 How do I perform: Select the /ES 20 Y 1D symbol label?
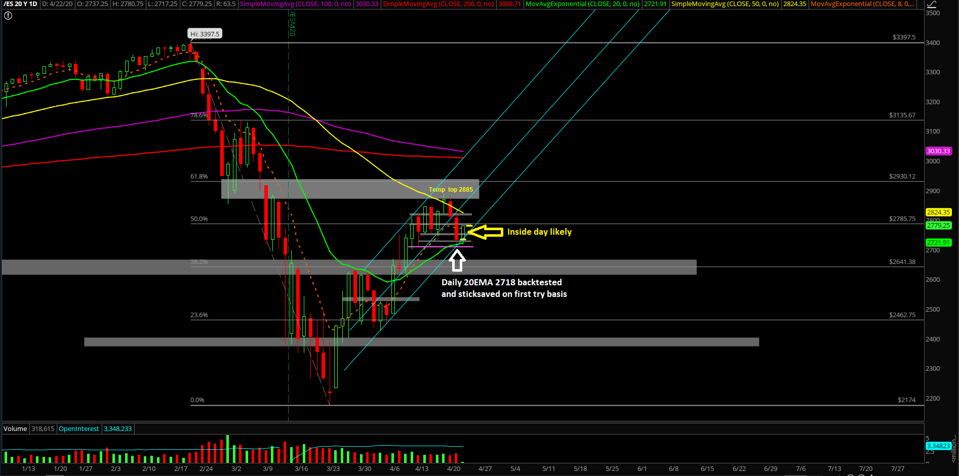20,4
